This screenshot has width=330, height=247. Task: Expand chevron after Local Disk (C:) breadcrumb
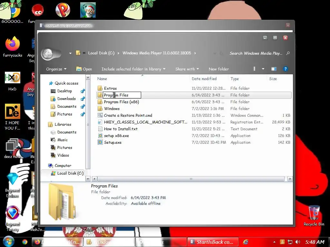coord(118,53)
